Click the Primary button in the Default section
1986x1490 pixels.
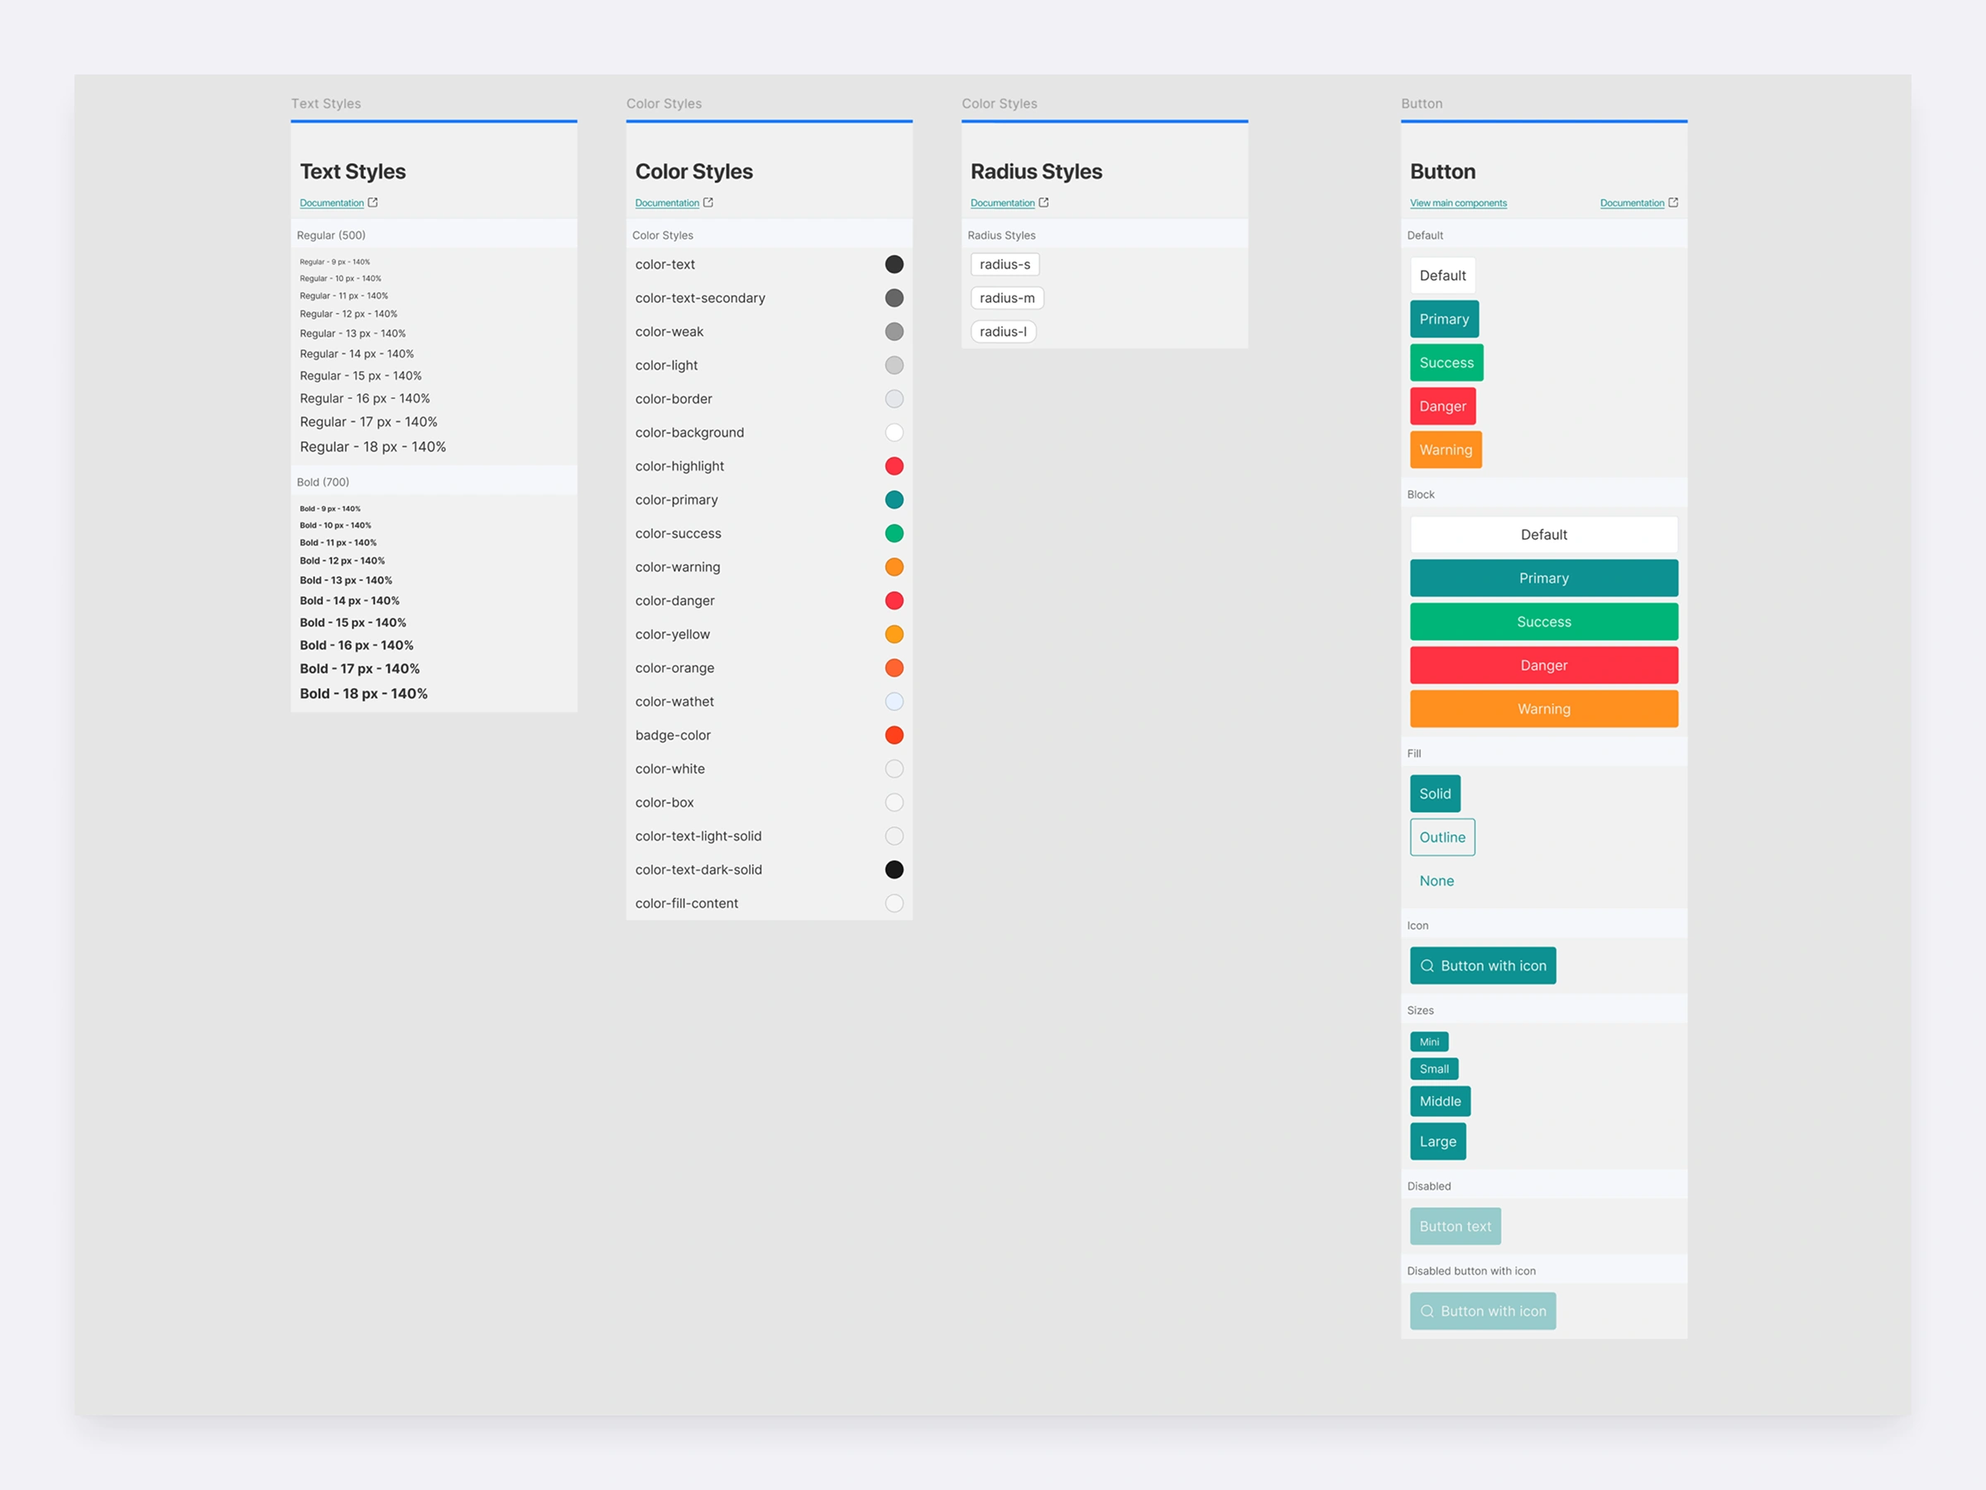1444,319
